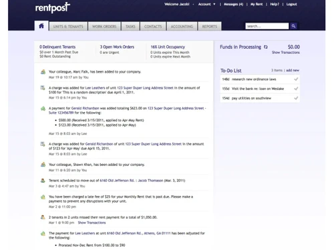
Task: Click 'Mar 19 @ 10:17 am by You' timestamp
Action: tap(69, 77)
